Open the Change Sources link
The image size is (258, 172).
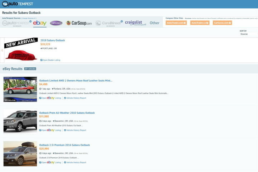[28, 18]
